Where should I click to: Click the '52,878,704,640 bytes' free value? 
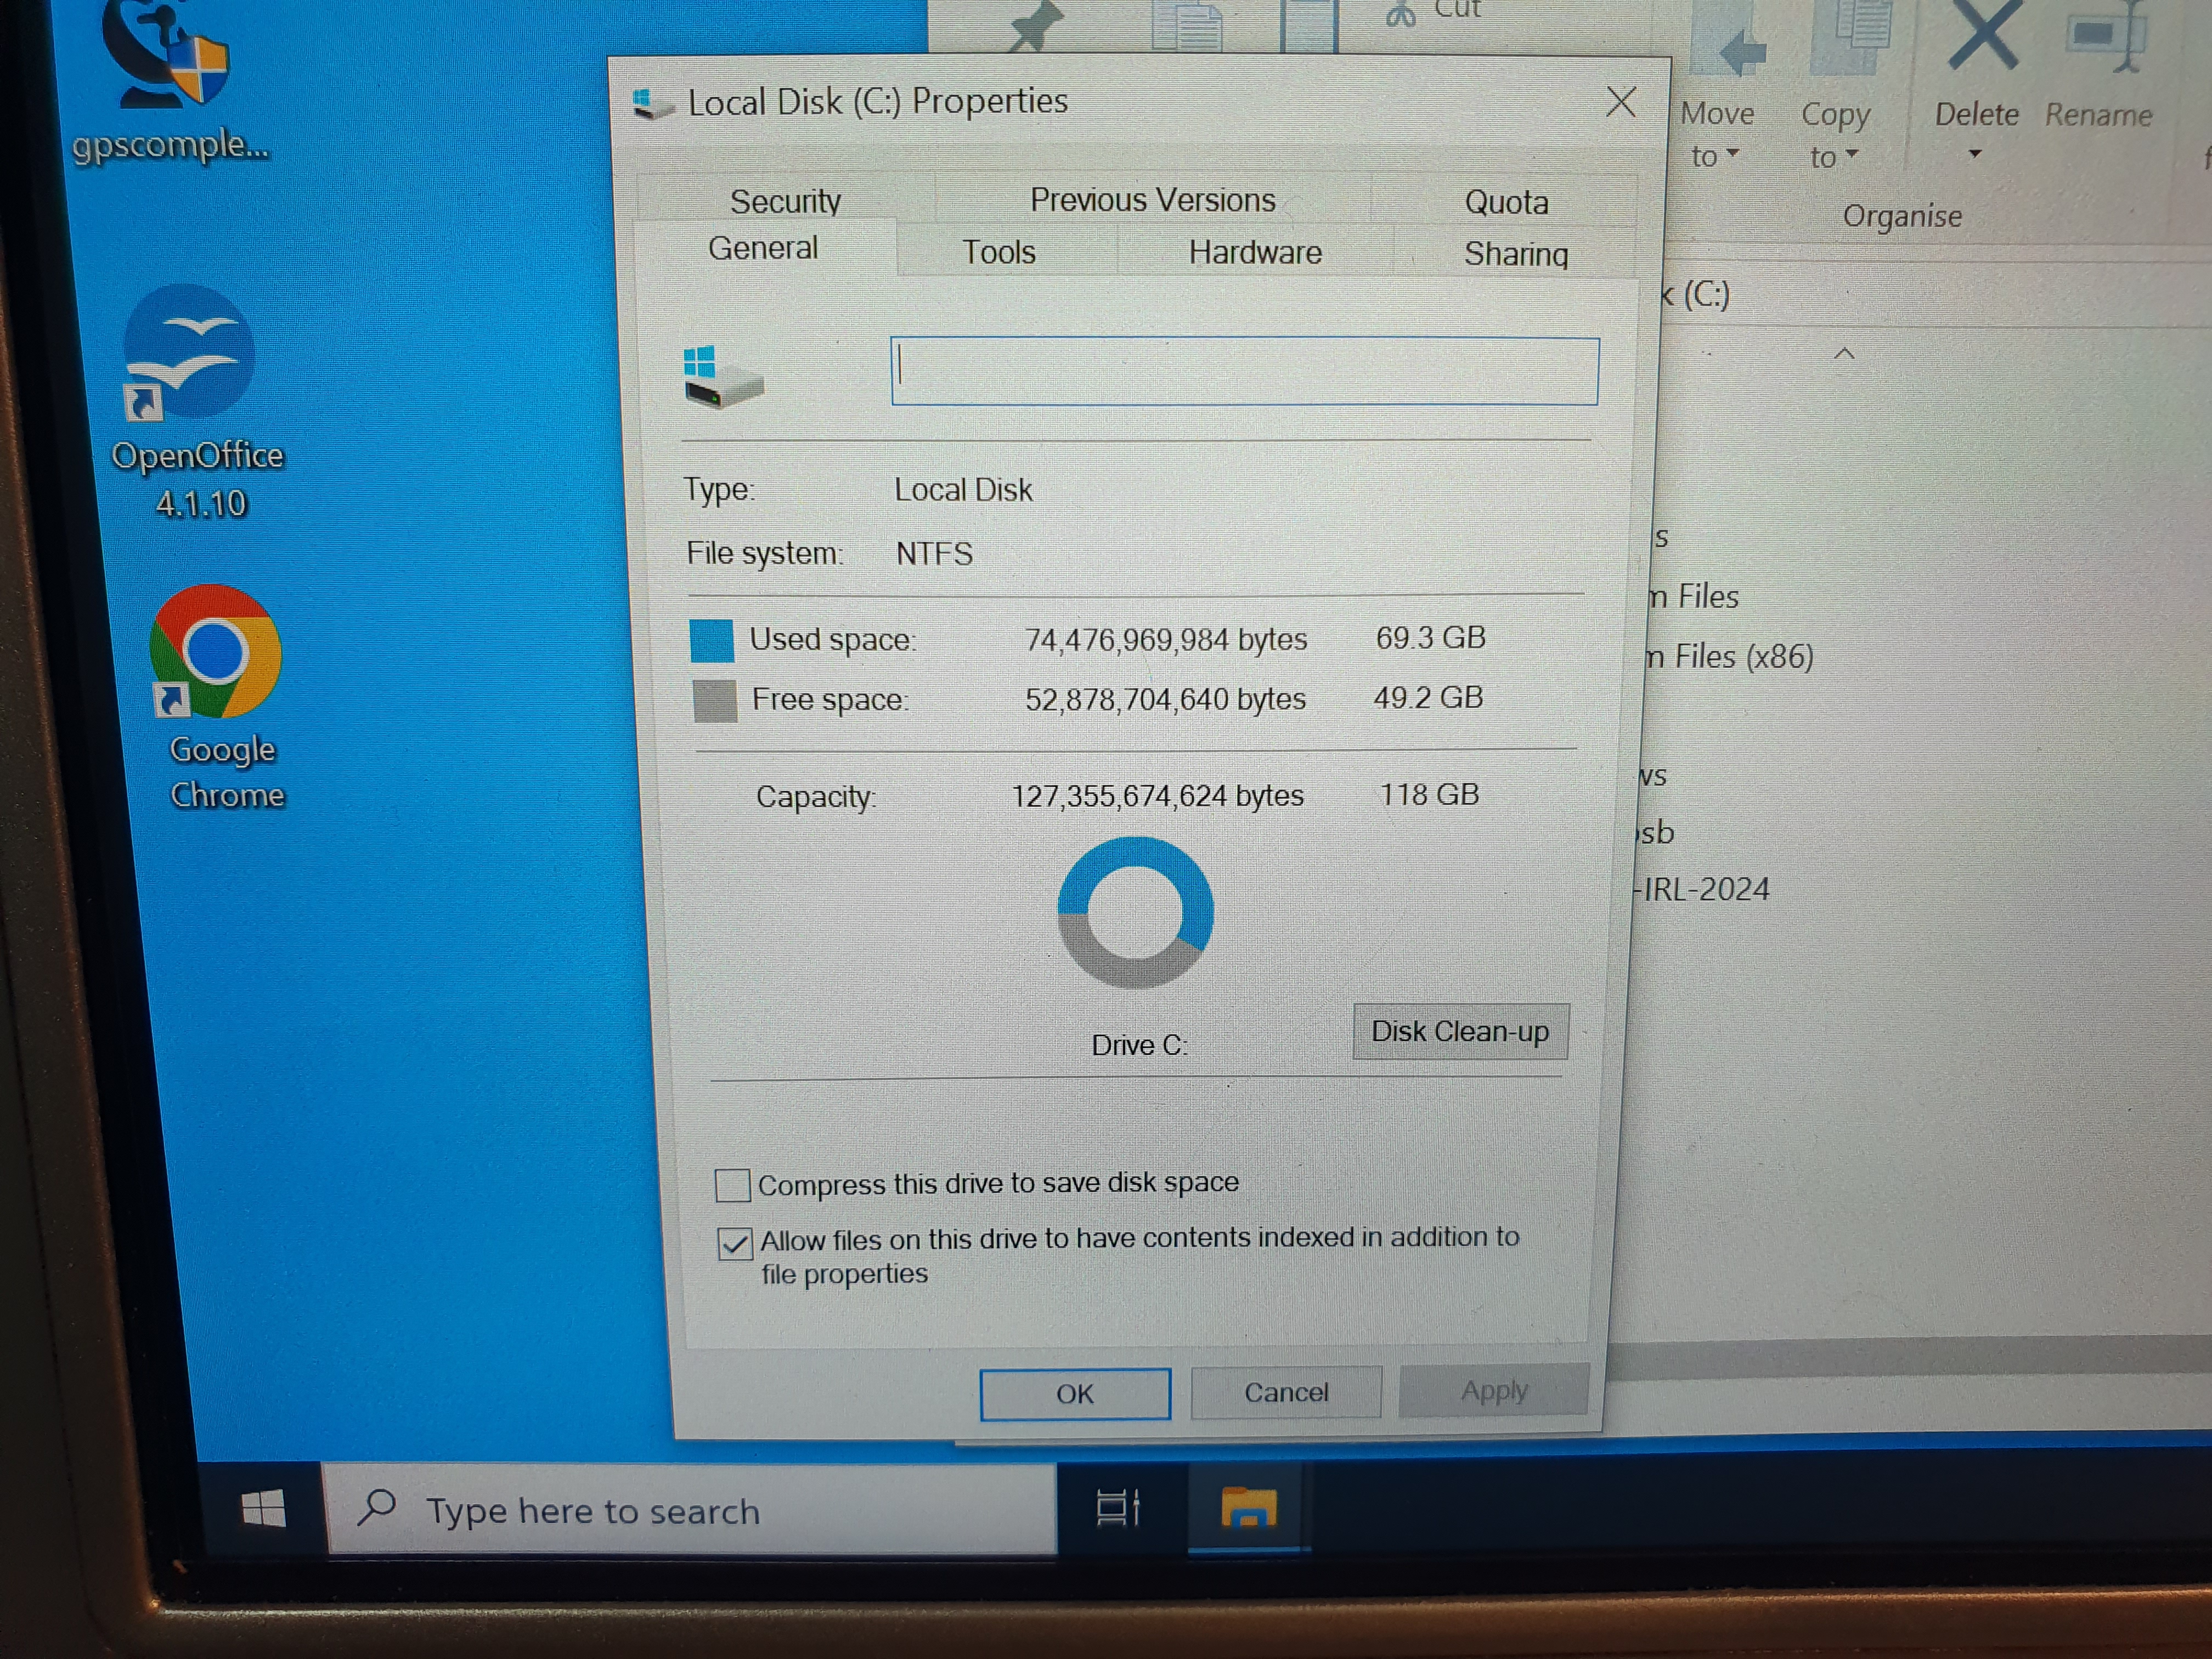point(1165,699)
